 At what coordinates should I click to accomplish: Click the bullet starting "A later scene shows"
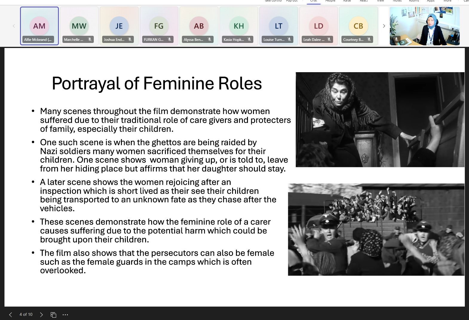158,195
